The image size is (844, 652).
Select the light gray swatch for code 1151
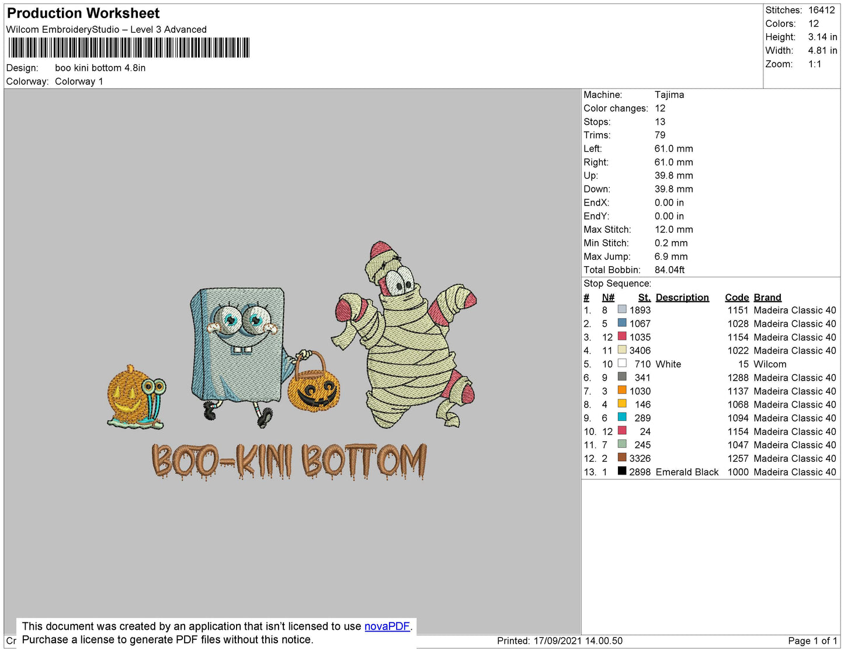(622, 309)
